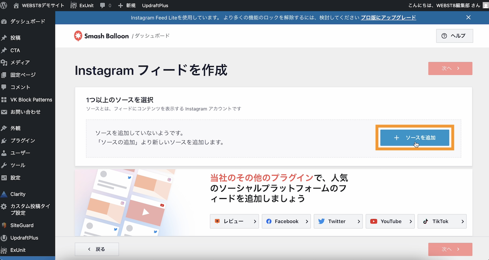Dismiss the upgrade banner with the X
Viewport: 489px width, 260px height.
(x=468, y=17)
